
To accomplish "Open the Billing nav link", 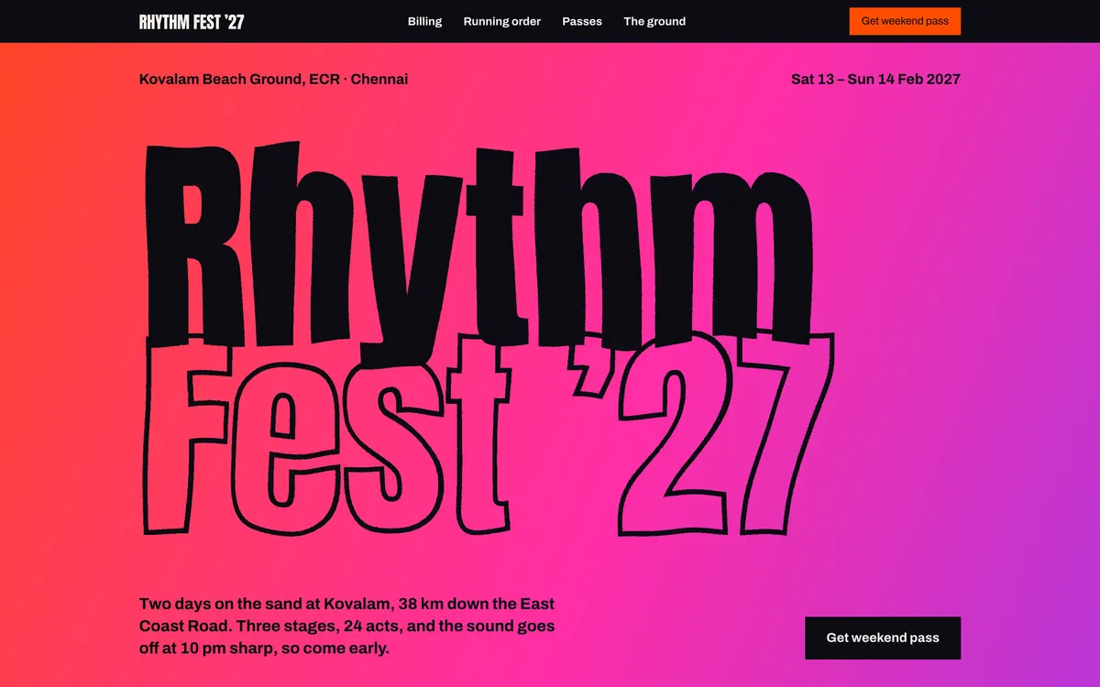I will click(x=424, y=21).
